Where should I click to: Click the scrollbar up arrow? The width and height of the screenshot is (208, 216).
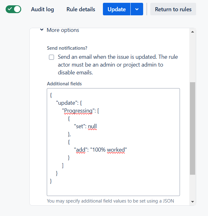pyautogui.click(x=192, y=32)
